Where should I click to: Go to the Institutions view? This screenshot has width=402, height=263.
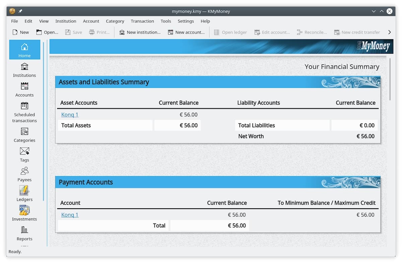pos(24,69)
